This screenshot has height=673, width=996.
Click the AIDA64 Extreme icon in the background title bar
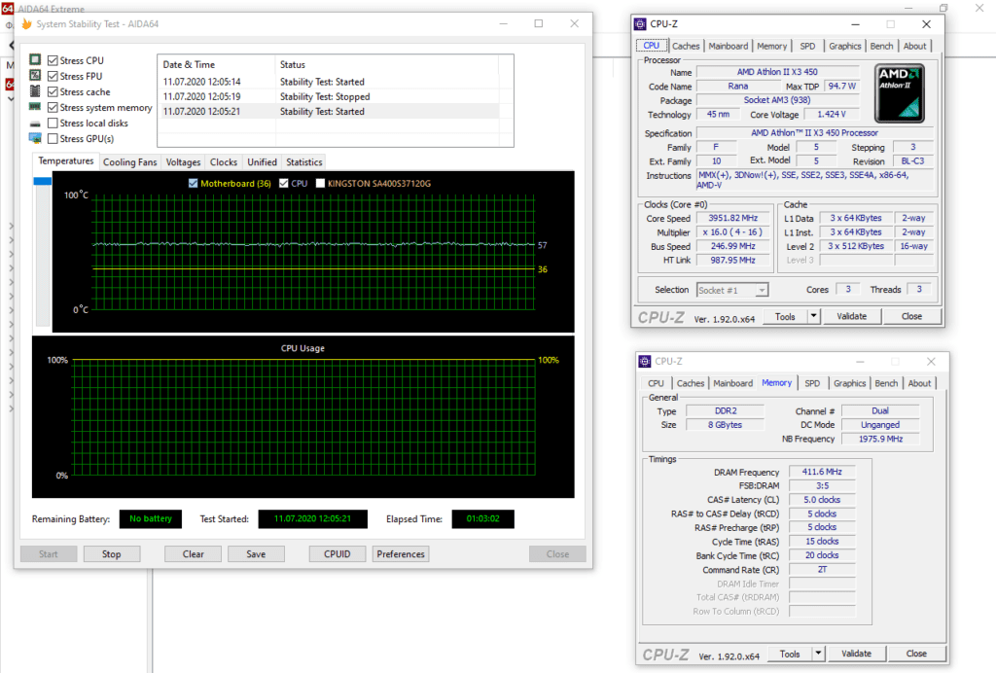[x=8, y=8]
